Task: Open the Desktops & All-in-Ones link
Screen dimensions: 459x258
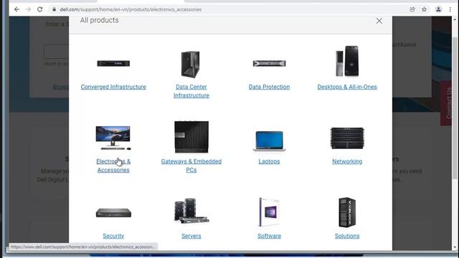Action: click(347, 87)
